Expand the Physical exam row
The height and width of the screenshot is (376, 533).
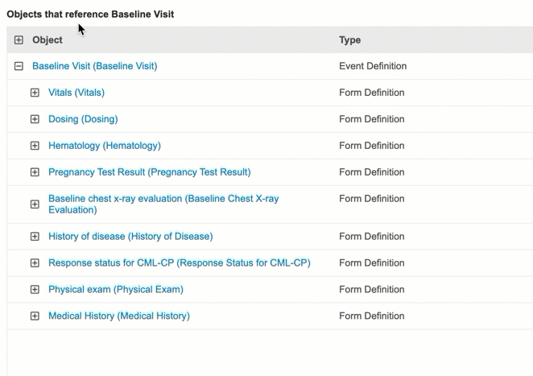point(35,290)
